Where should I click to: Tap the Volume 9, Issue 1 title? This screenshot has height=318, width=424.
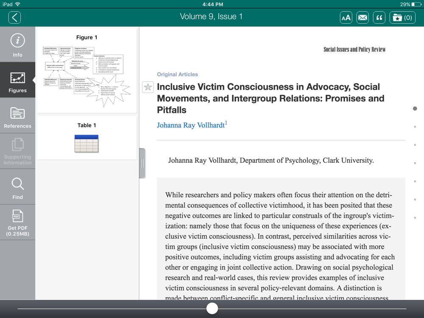pyautogui.click(x=211, y=17)
